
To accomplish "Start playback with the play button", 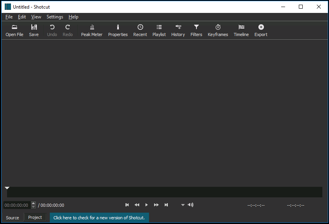I will click(x=146, y=205).
